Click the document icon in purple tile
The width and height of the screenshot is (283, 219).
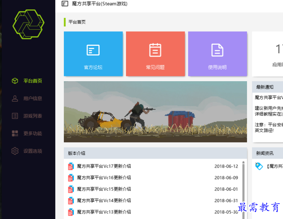(217, 50)
